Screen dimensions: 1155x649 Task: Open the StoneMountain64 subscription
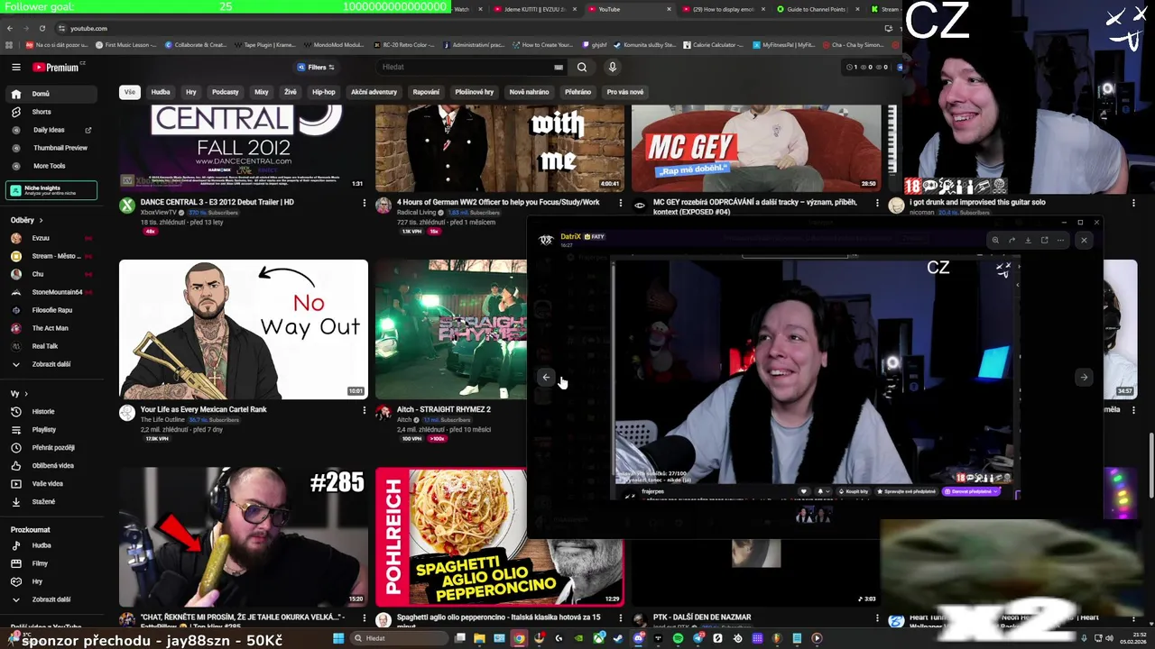51,292
